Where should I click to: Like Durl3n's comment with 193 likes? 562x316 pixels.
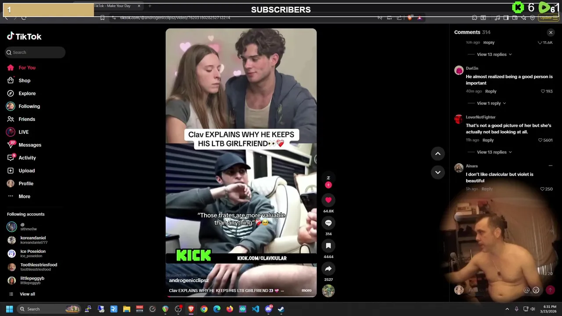(x=543, y=91)
